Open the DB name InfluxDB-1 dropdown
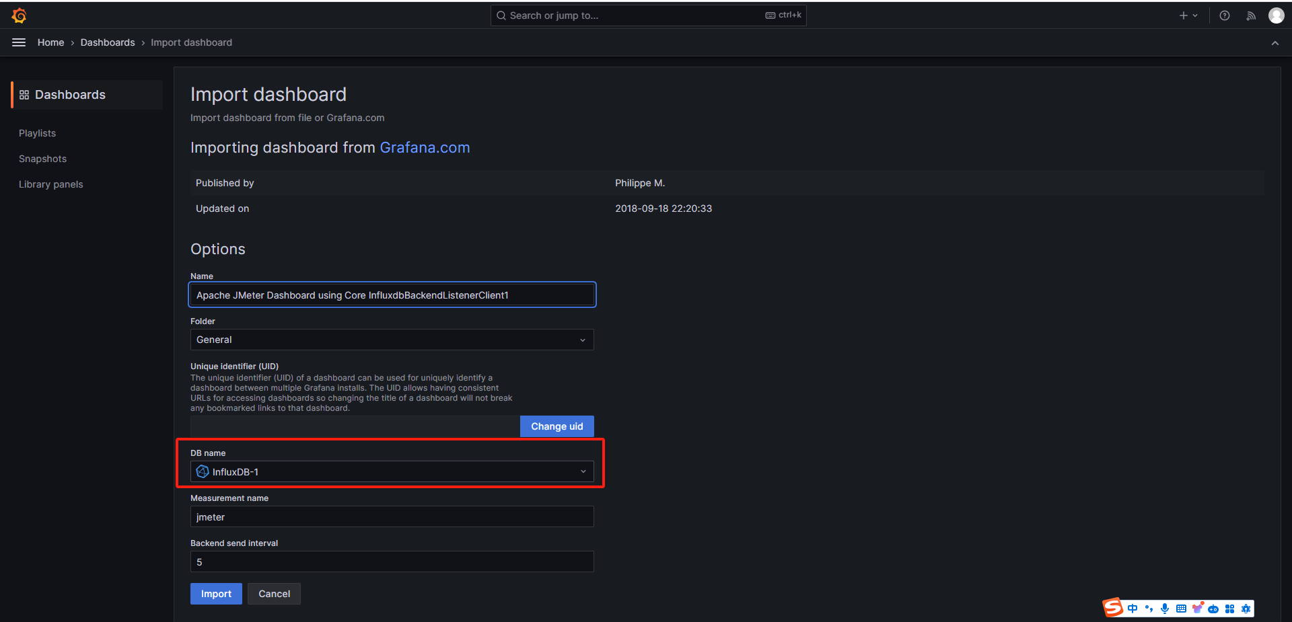 [392, 471]
